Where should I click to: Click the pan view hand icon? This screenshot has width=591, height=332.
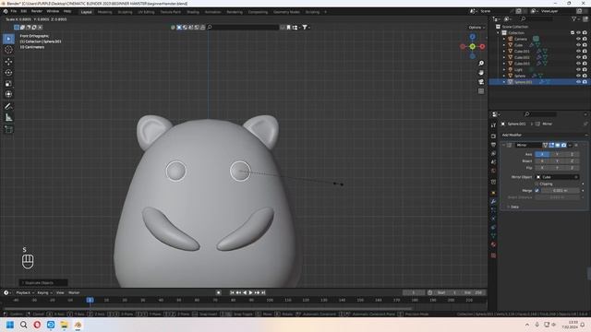click(x=481, y=72)
